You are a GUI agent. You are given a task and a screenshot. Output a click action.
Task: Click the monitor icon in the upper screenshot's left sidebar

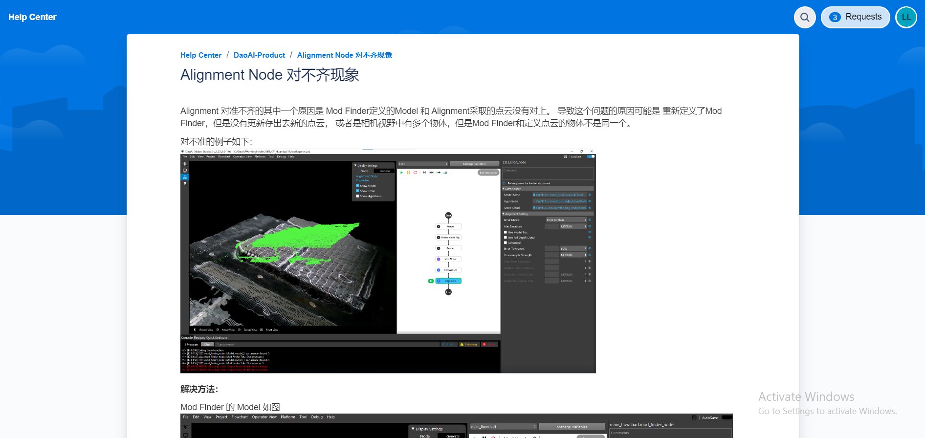[185, 171]
